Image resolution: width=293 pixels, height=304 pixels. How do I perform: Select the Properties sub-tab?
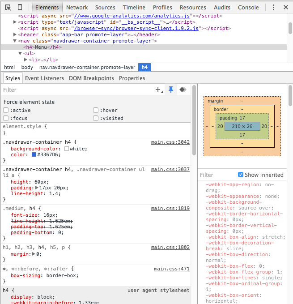point(132,78)
